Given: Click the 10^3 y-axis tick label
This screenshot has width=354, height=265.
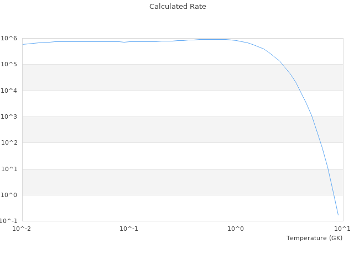Looking at the screenshot, I should (x=9, y=116).
